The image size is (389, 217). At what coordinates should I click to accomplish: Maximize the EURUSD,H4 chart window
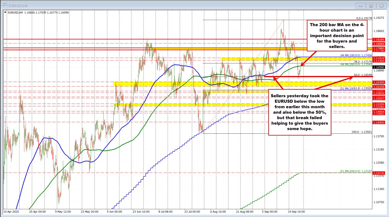tap(371, 5)
